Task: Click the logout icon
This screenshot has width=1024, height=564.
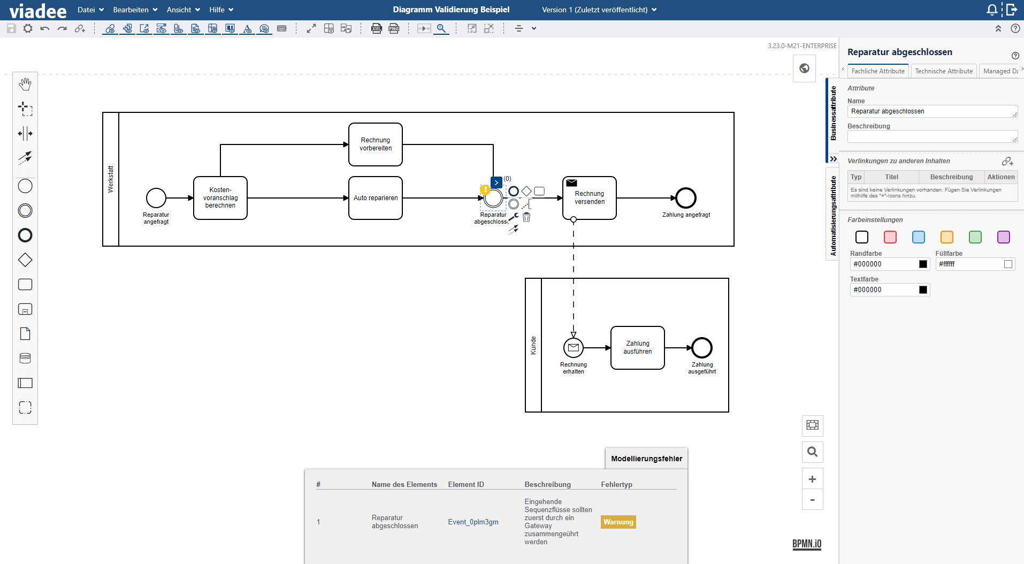Action: 1012,10
